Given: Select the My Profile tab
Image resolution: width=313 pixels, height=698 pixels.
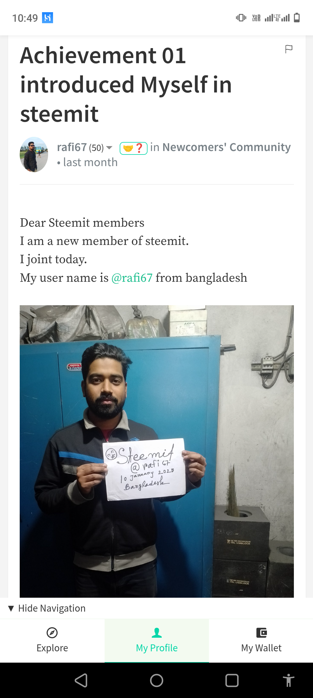Looking at the screenshot, I should (x=157, y=641).
